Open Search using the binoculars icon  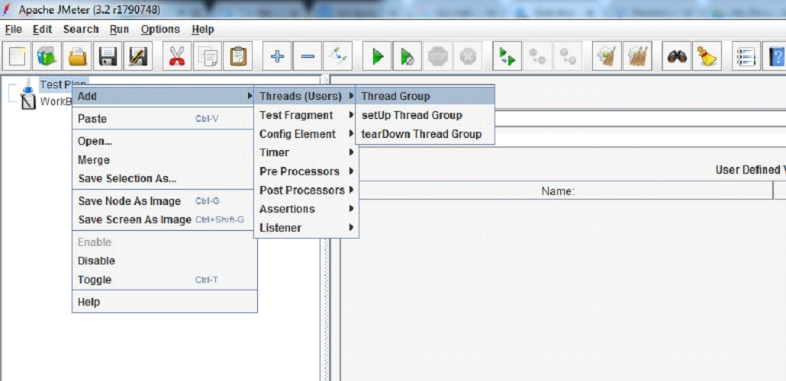click(677, 56)
